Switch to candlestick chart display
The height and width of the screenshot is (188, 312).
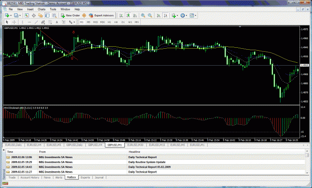click(128, 15)
